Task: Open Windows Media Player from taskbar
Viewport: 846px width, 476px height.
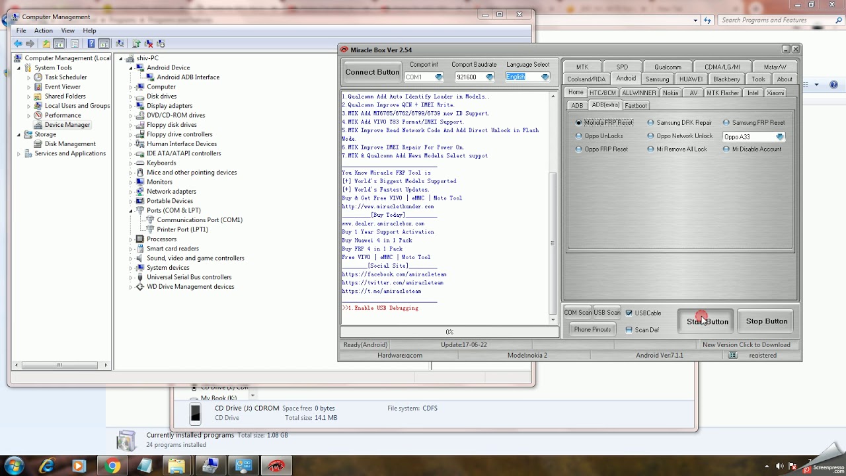Action: (79, 466)
